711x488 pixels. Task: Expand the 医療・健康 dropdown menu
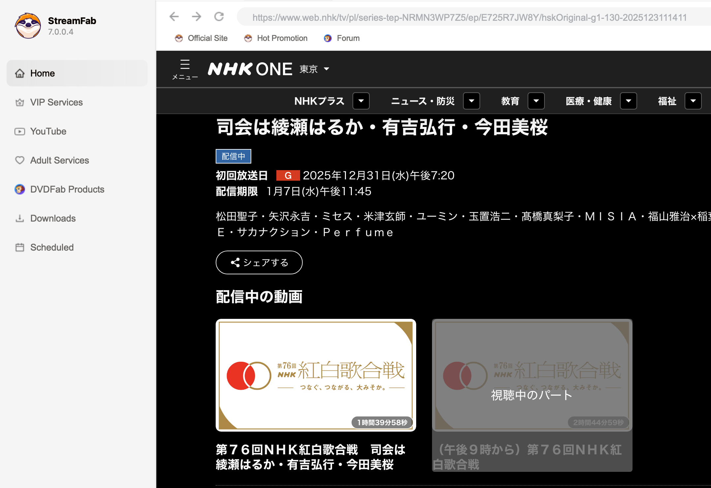[x=628, y=101]
